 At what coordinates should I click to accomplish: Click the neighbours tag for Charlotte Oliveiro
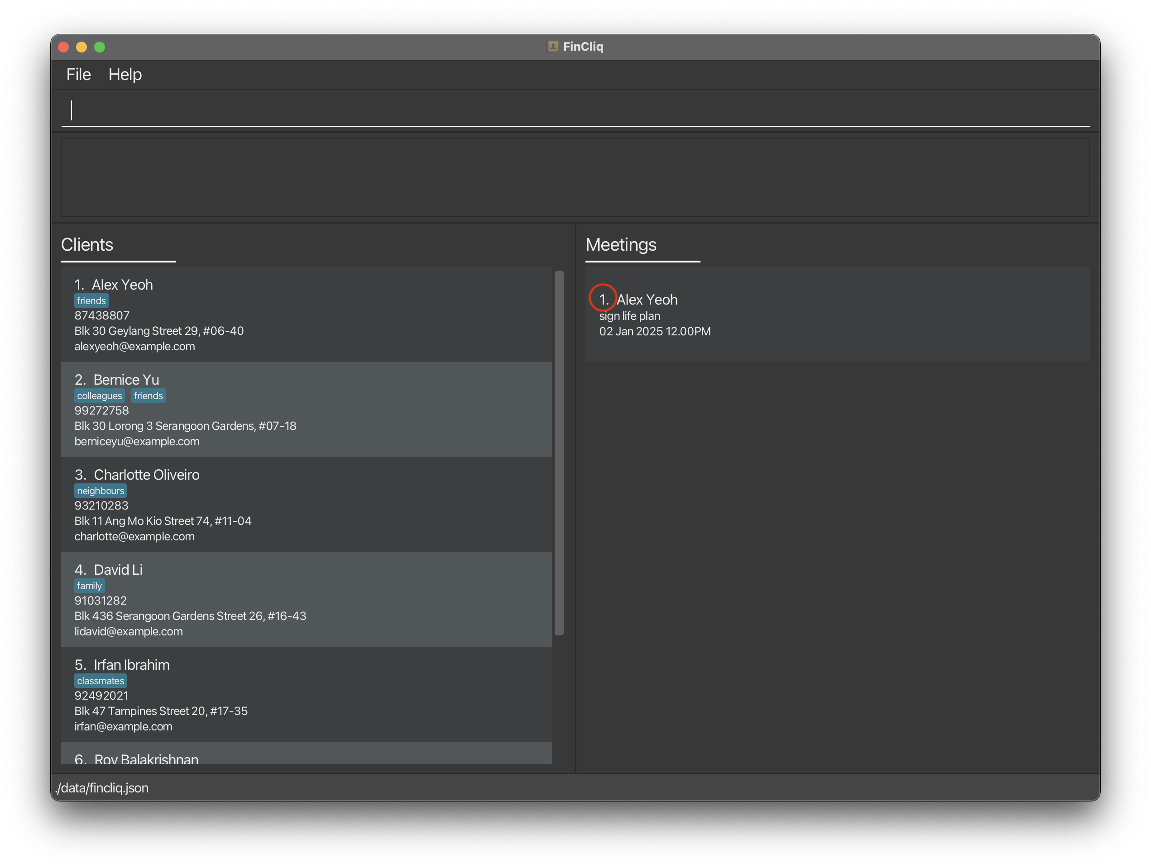tap(101, 491)
